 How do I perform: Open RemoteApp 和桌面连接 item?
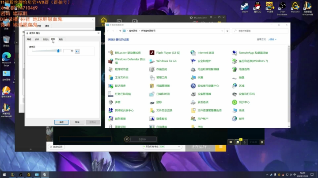pyautogui.click(x=250, y=52)
